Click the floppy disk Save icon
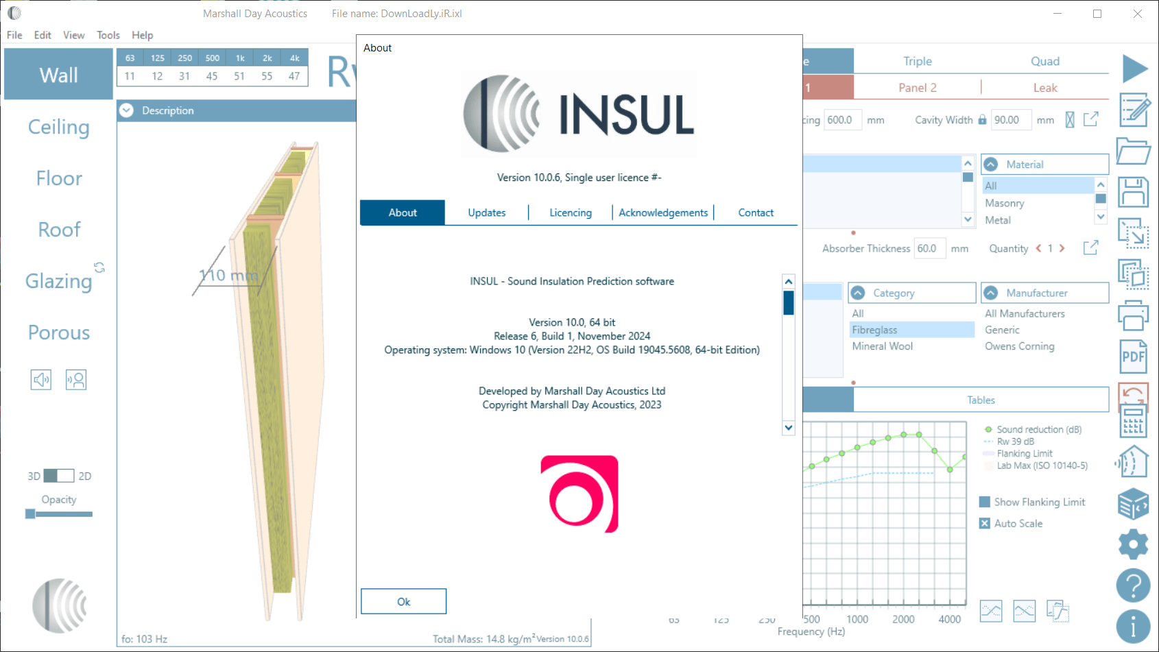 pos(1133,192)
